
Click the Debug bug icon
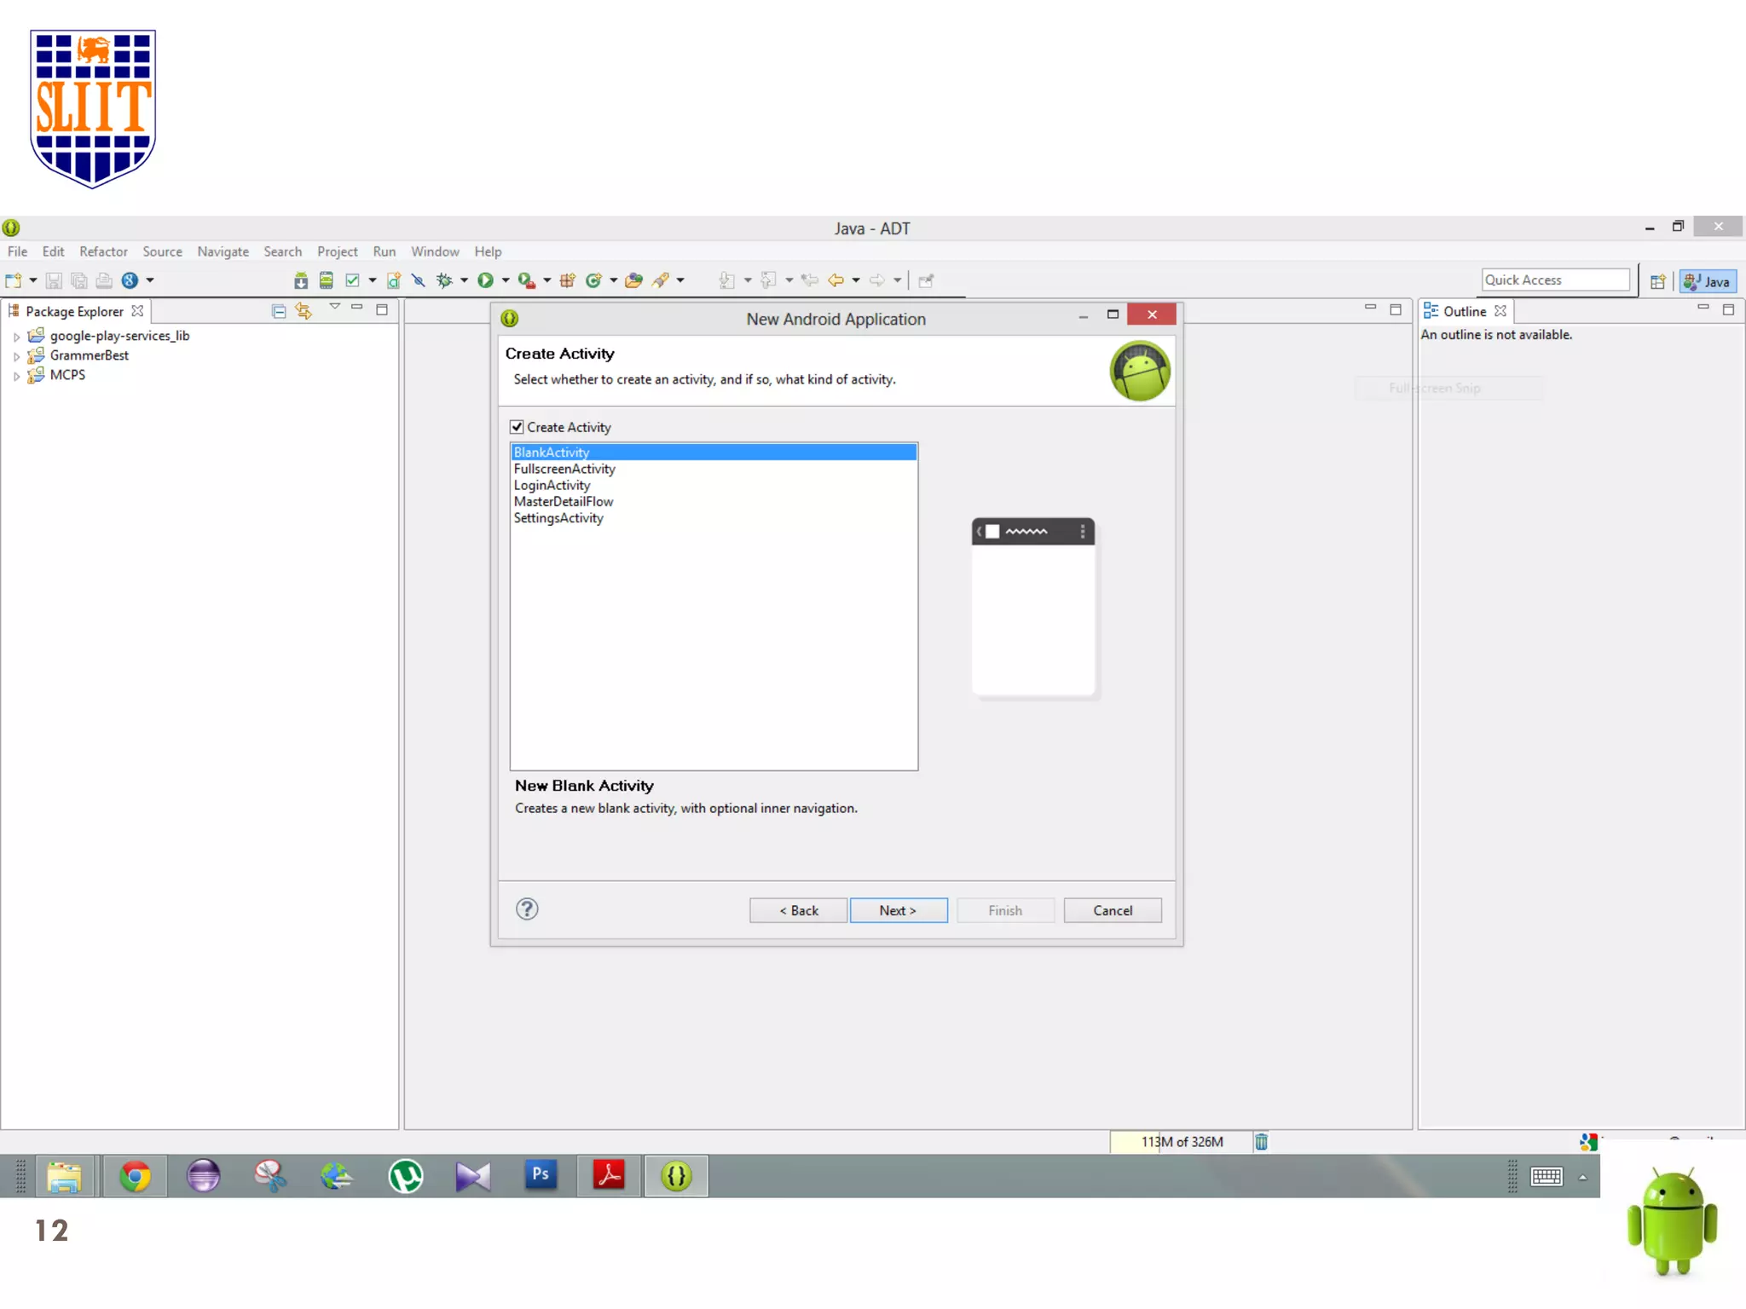tap(443, 280)
